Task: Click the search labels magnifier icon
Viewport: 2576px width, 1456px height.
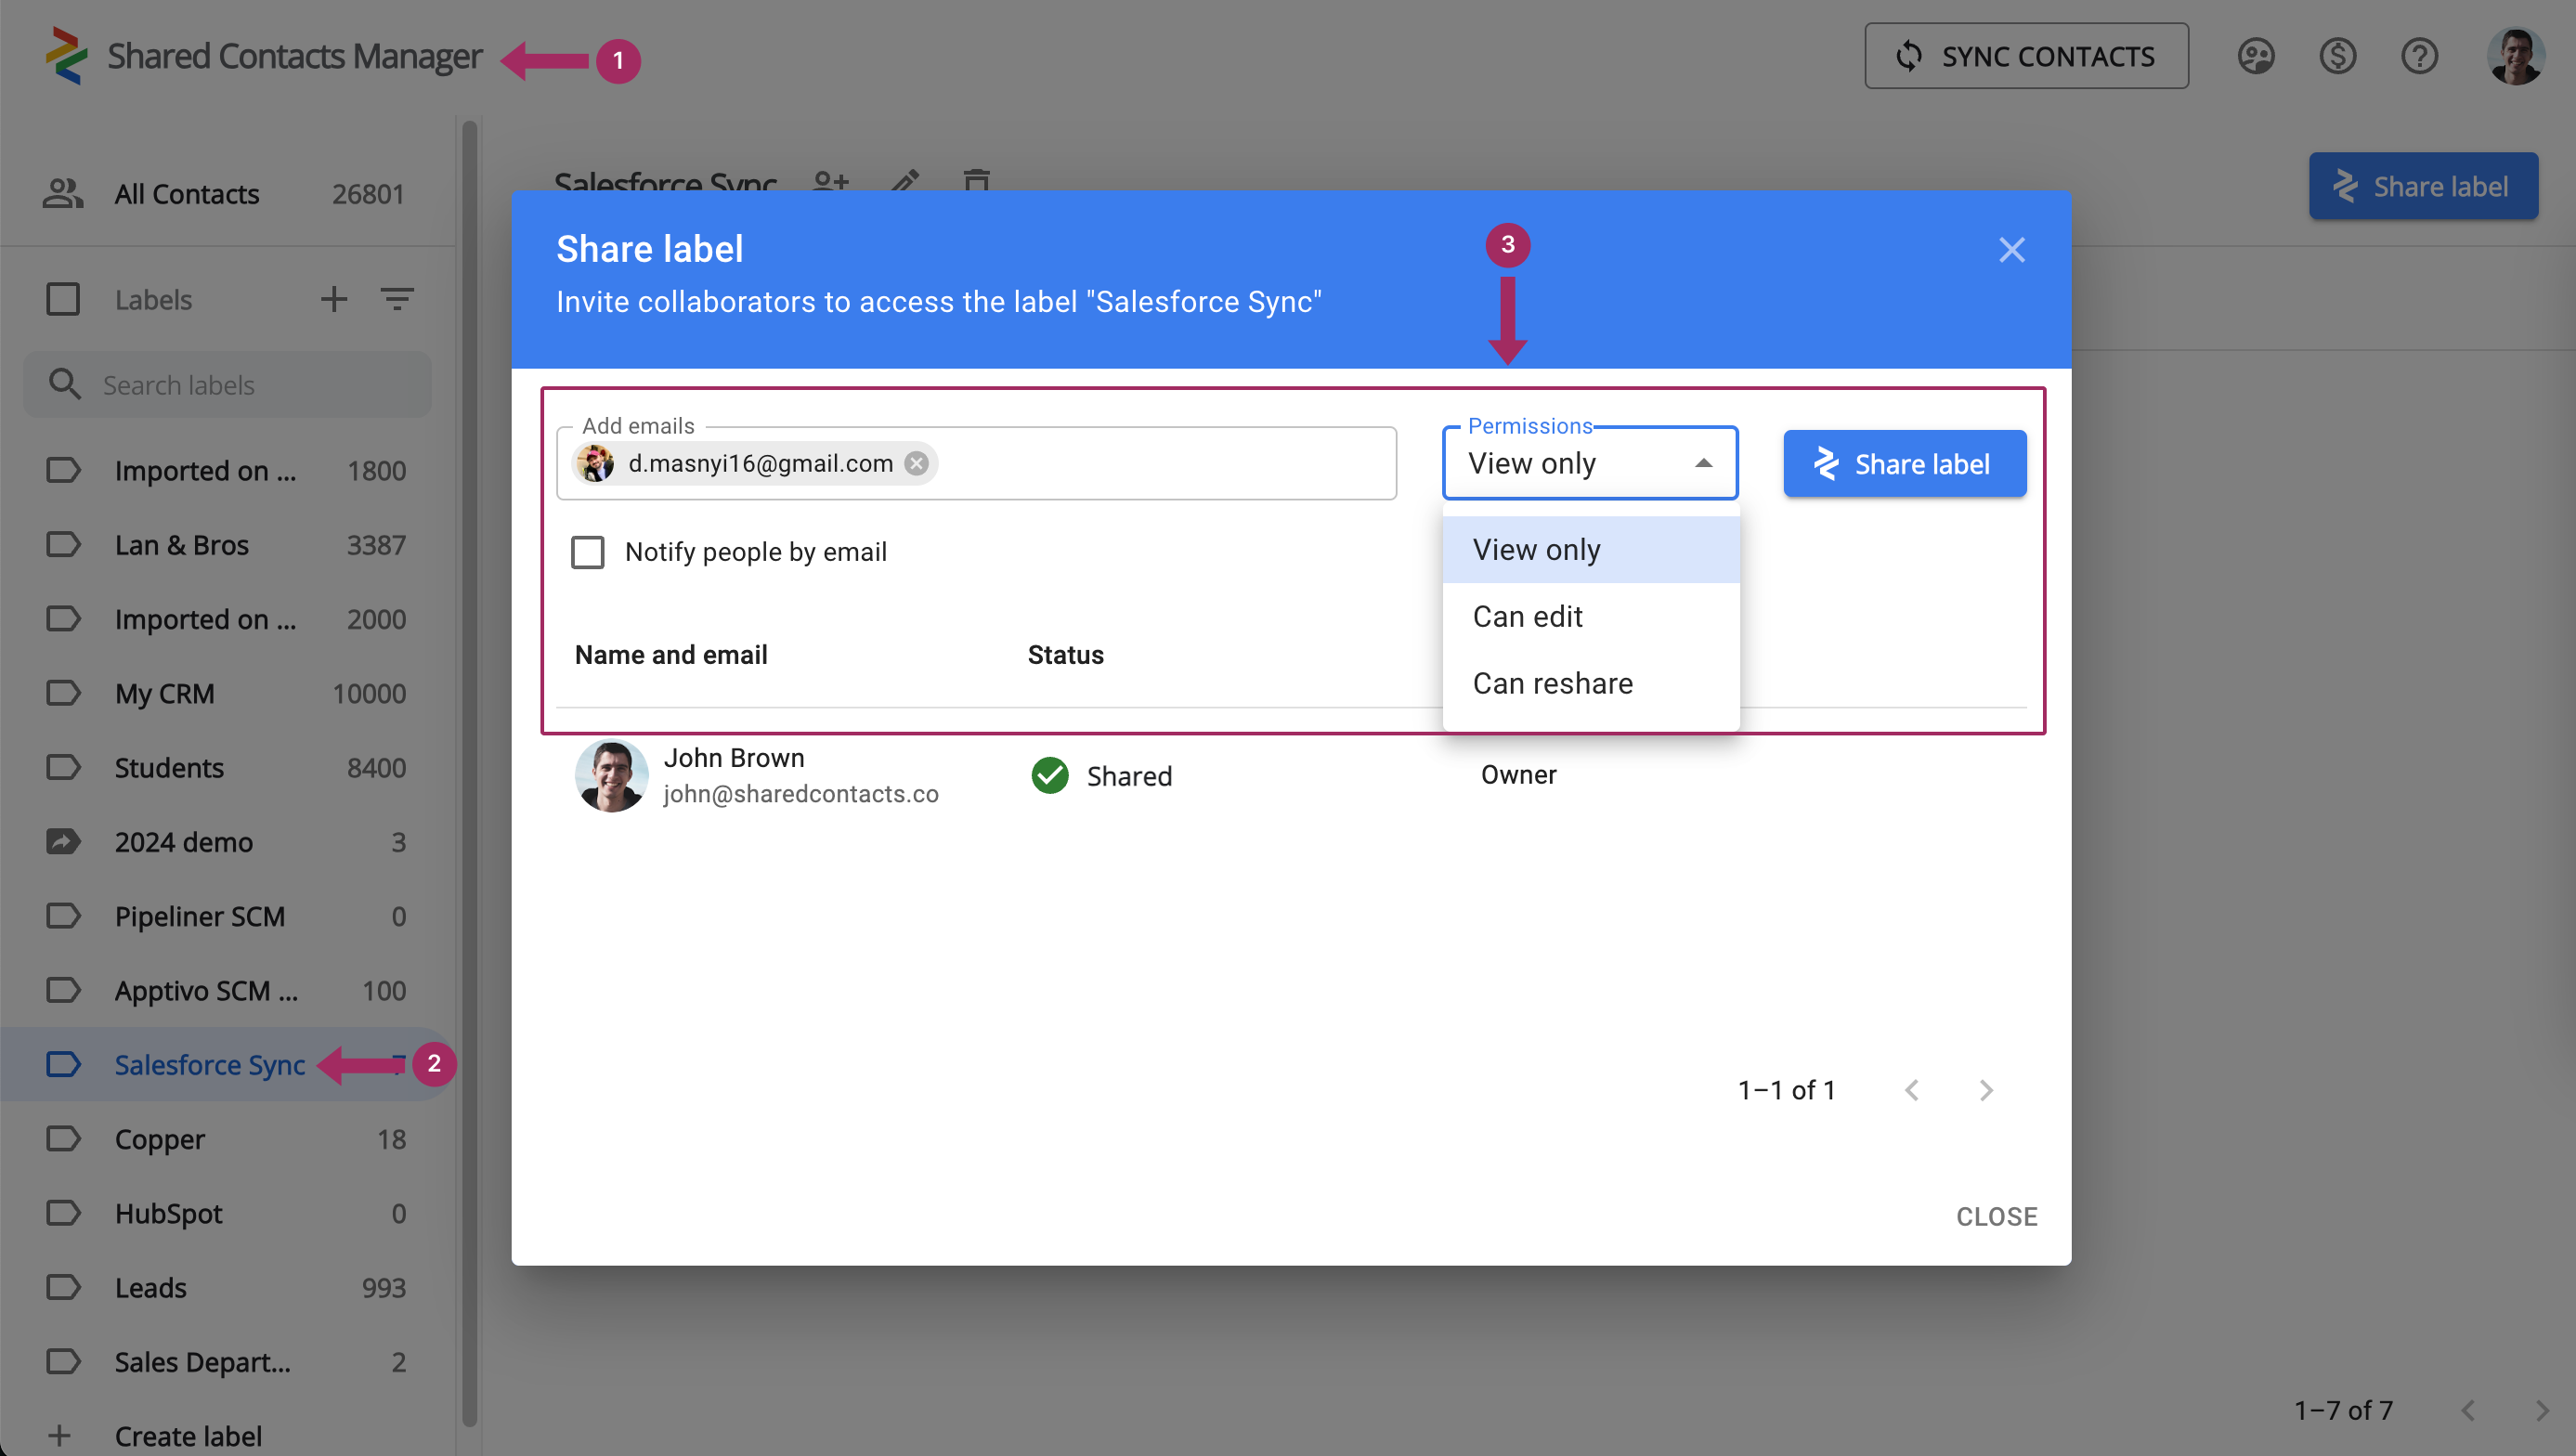Action: pyautogui.click(x=65, y=384)
